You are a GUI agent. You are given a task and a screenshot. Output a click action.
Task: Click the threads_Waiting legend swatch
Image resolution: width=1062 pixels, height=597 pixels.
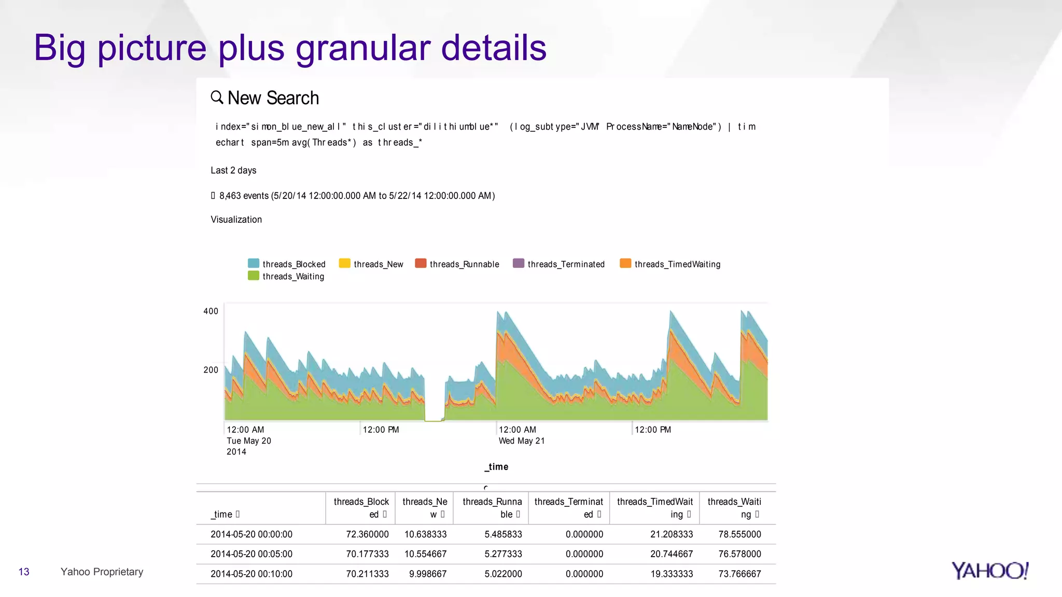click(253, 276)
